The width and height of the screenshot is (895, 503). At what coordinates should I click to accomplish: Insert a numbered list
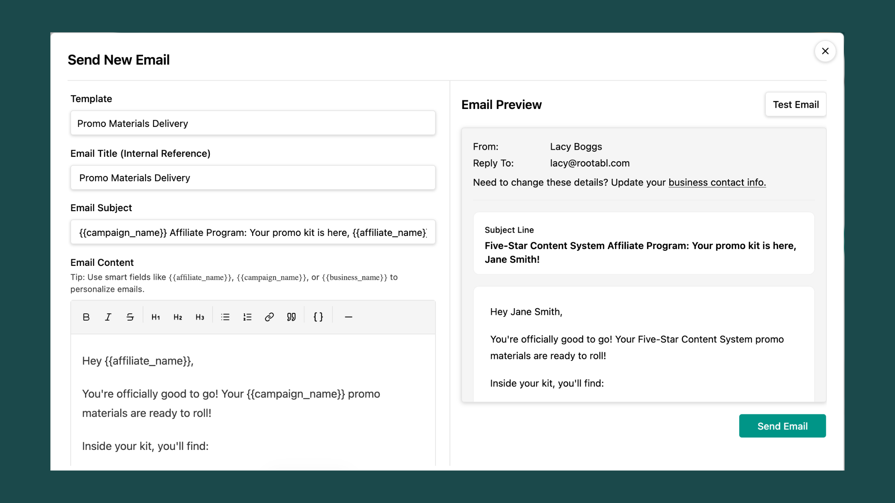click(x=247, y=317)
